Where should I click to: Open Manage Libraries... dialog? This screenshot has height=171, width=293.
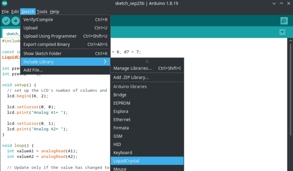coord(132,68)
